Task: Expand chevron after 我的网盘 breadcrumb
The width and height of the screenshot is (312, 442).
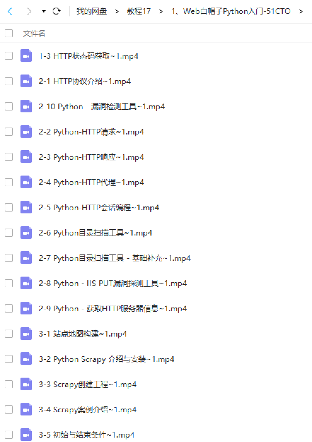Action: point(117,12)
